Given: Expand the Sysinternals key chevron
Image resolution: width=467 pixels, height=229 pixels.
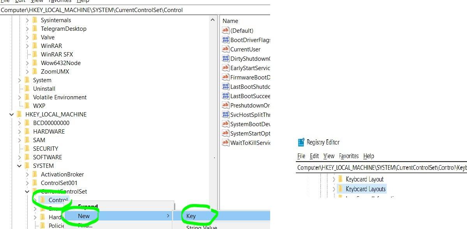Looking at the screenshot, I should pos(27,20).
